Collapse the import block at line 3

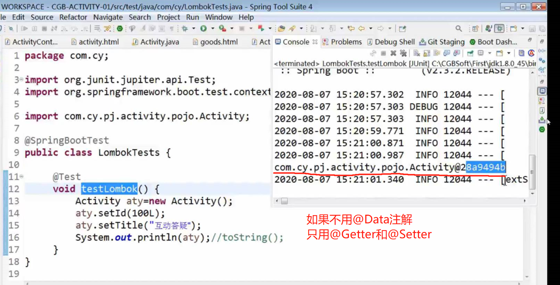[22, 80]
